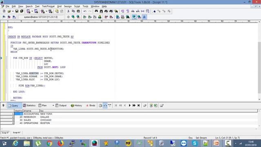Image resolution: width=261 pixels, height=147 pixels.
Task: Open the Window menu
Action: 95,7
